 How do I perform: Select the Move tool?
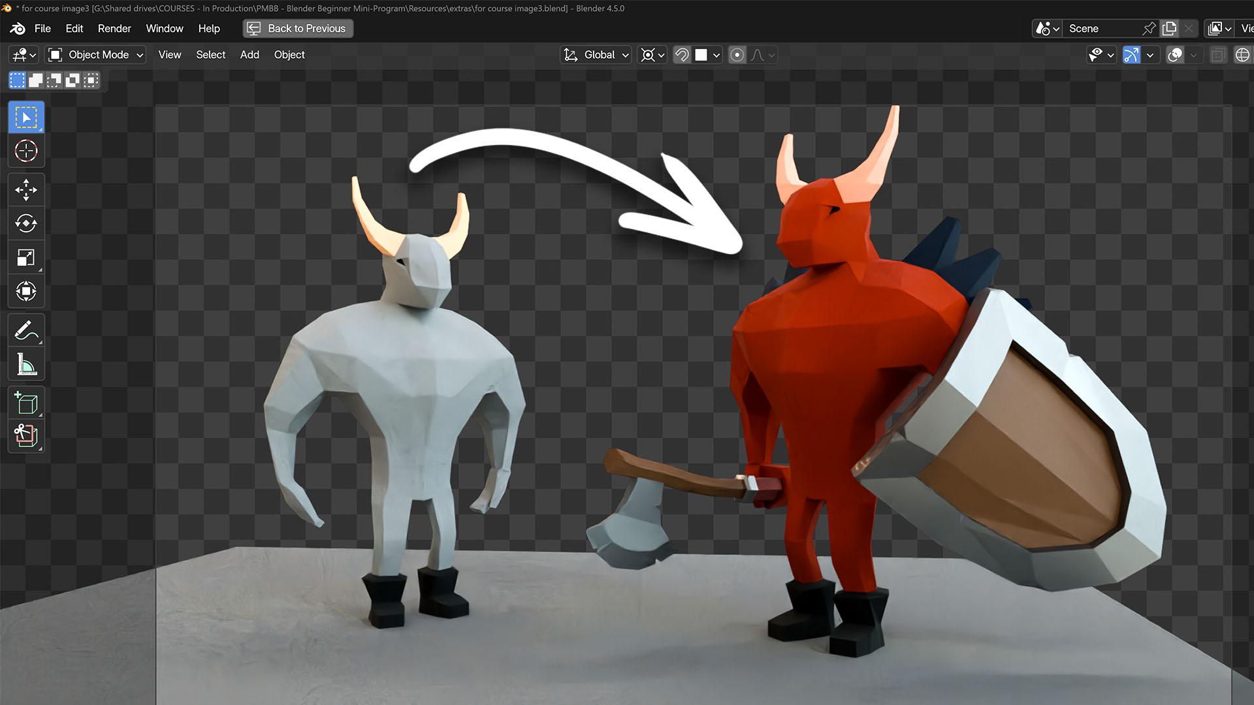pos(25,190)
